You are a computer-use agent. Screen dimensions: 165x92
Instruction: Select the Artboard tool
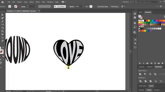tap(2, 38)
